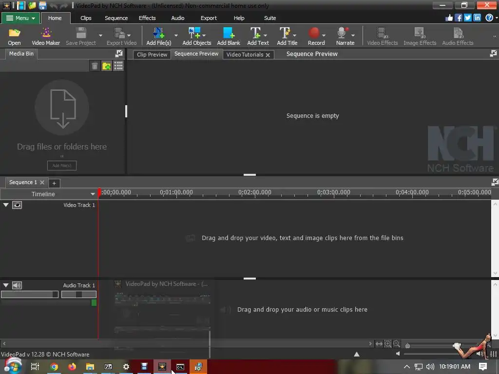The height and width of the screenshot is (374, 499).
Task: Open the Export ribbon tab
Action: pyautogui.click(x=209, y=18)
